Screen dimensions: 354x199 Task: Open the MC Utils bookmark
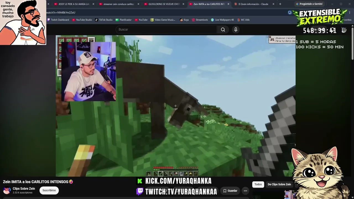click(243, 20)
